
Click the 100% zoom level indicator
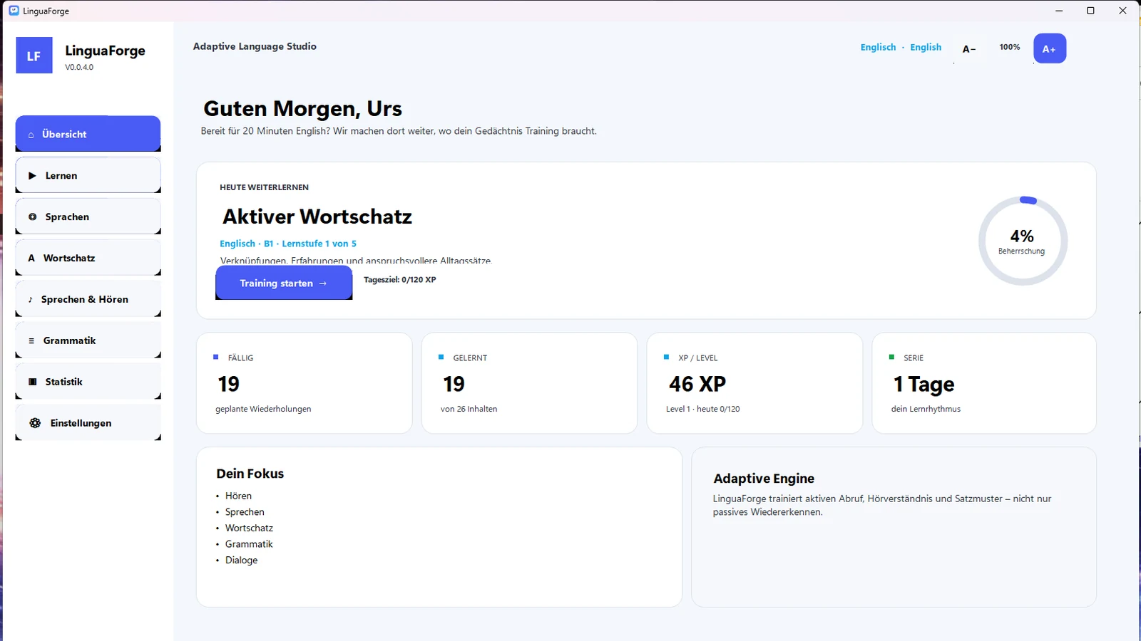1009,47
